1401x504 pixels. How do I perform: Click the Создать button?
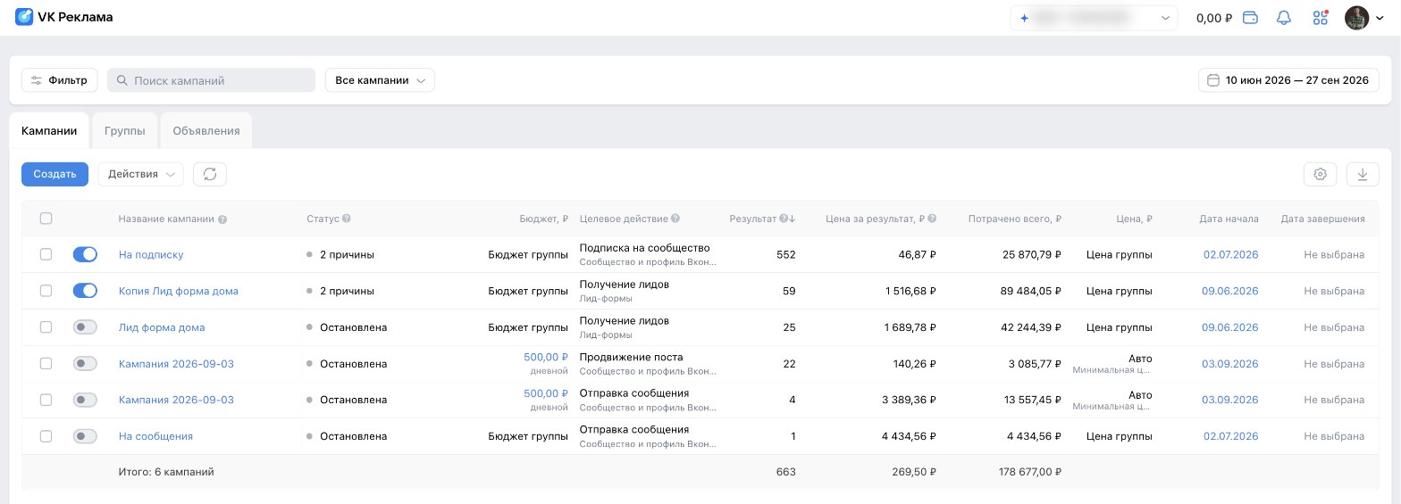(x=55, y=174)
